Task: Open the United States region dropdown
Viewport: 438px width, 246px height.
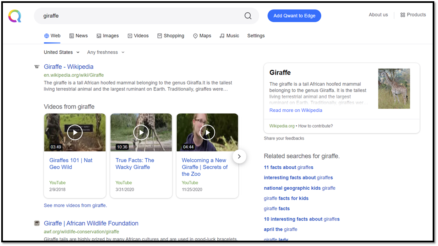Action: (62, 52)
